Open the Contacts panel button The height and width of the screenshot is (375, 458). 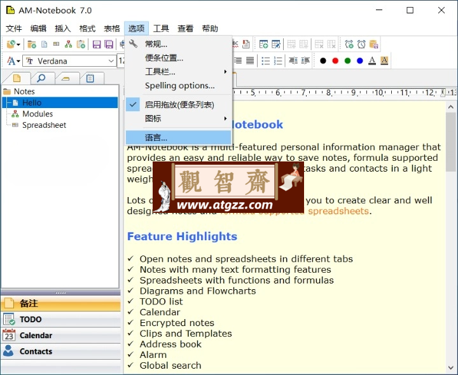pos(60,351)
